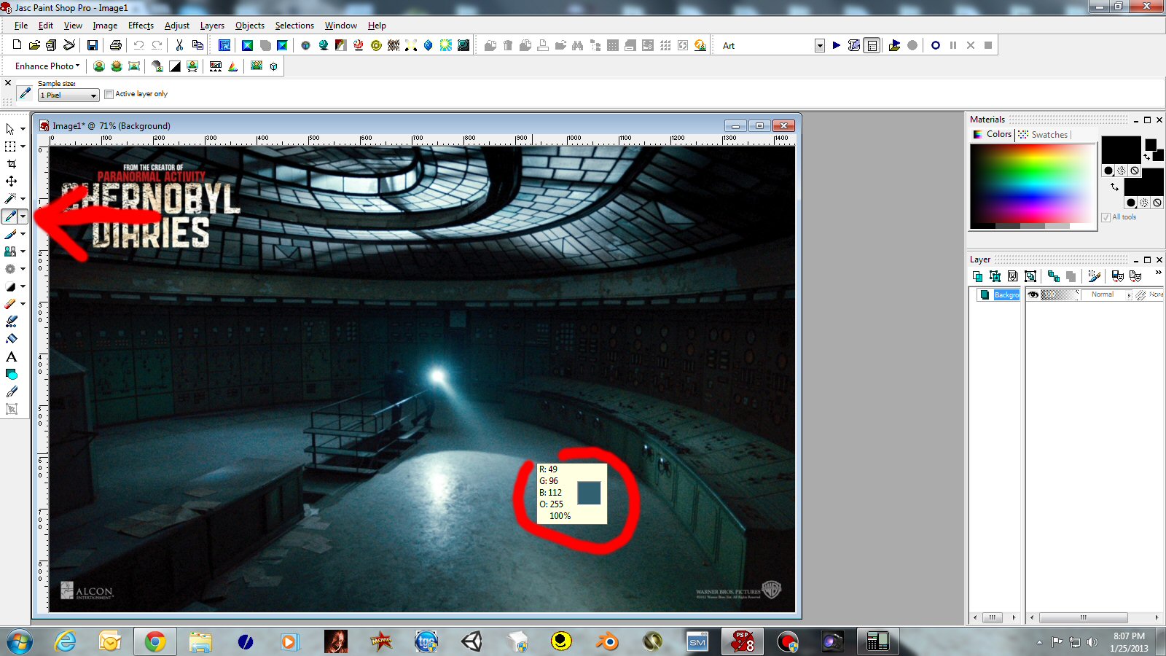
Task: Open the script selection dropdown showing Art
Action: (820, 45)
